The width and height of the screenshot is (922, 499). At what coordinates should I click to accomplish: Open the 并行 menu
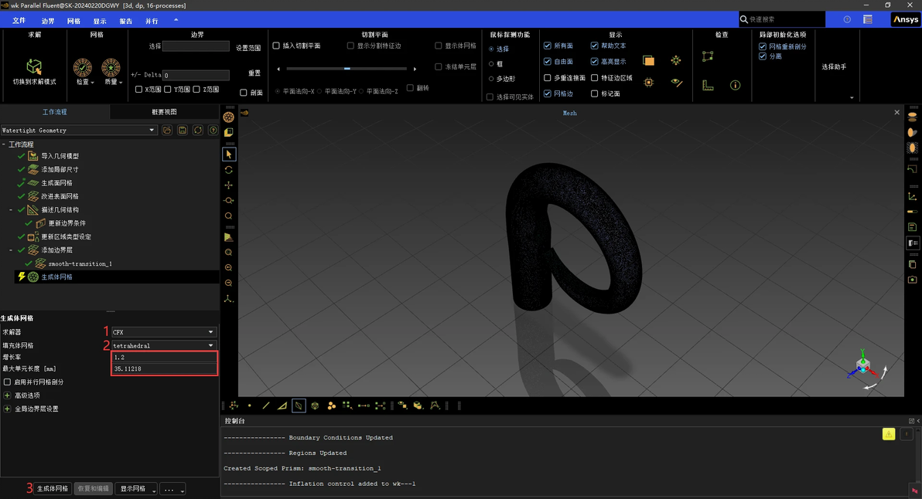(152, 21)
